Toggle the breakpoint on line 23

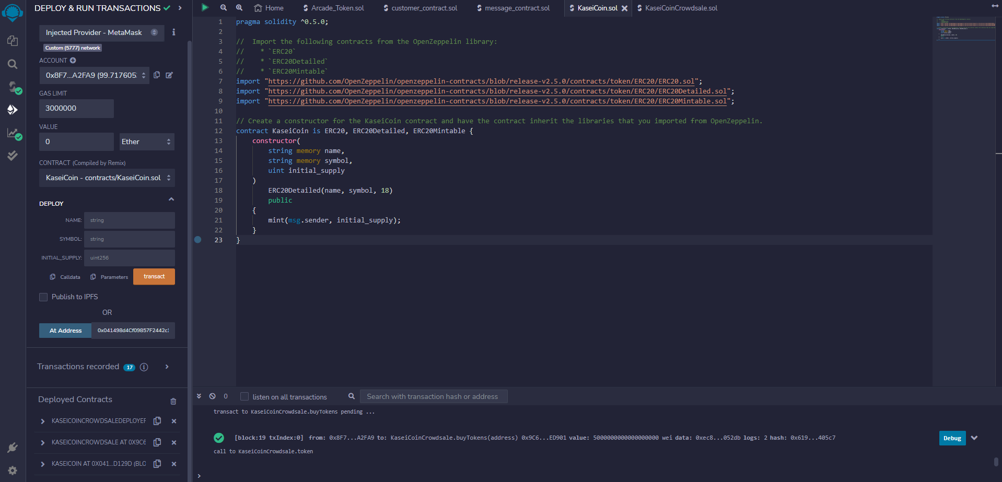pos(197,240)
